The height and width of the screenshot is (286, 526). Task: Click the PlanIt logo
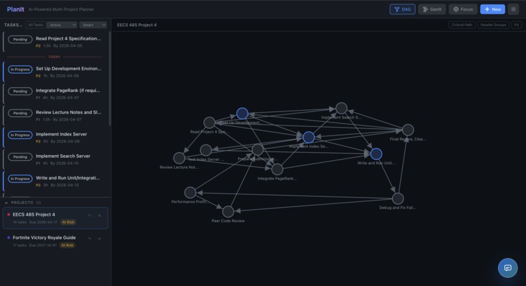[16, 9]
